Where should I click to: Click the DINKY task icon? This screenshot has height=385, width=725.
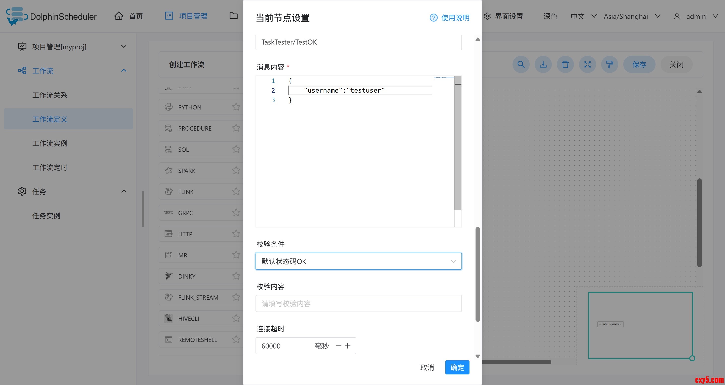169,276
